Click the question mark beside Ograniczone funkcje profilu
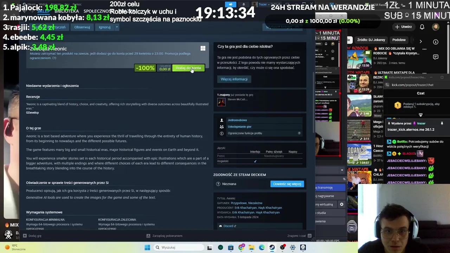 pos(299,133)
